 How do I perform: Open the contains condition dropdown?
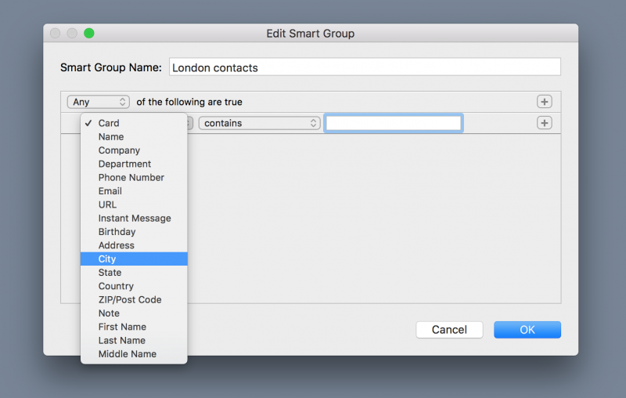tap(260, 123)
